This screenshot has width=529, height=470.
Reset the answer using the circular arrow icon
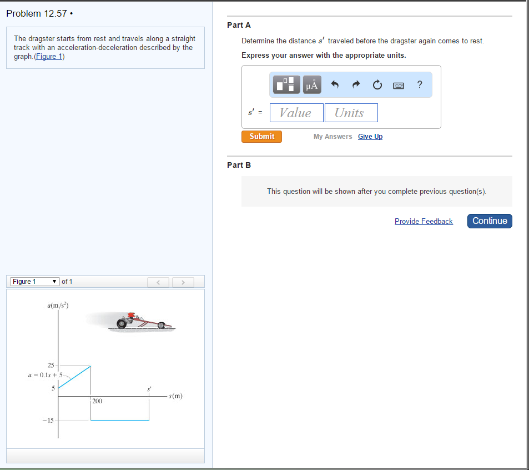tap(377, 84)
